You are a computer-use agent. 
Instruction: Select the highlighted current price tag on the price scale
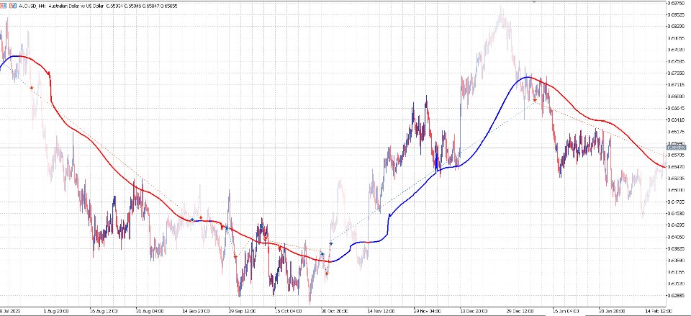point(676,148)
